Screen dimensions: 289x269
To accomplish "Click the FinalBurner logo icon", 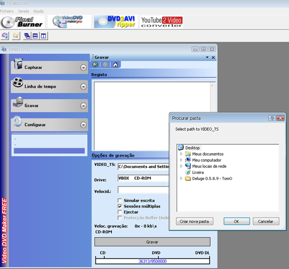I will pos(22,21).
